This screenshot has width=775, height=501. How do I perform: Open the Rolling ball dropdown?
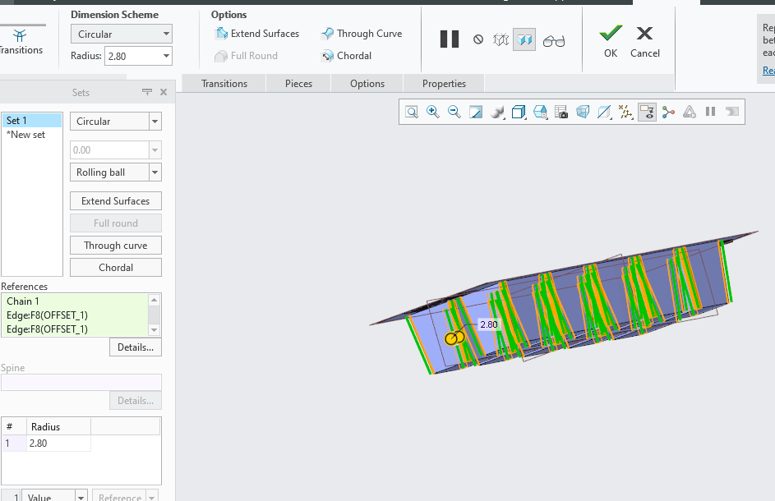[x=116, y=172]
